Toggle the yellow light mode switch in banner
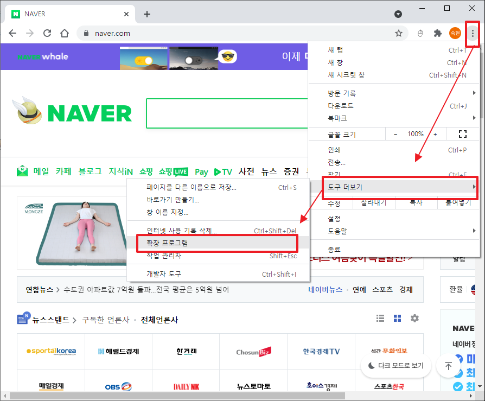 [x=144, y=60]
